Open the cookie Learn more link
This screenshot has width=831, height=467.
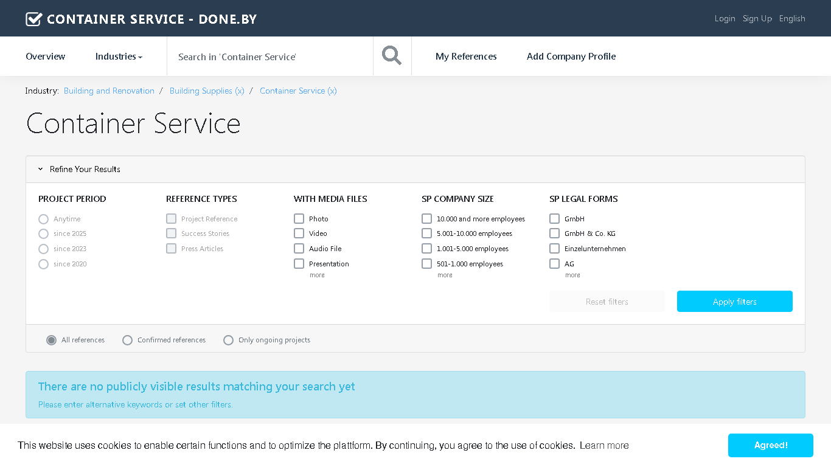click(604, 446)
